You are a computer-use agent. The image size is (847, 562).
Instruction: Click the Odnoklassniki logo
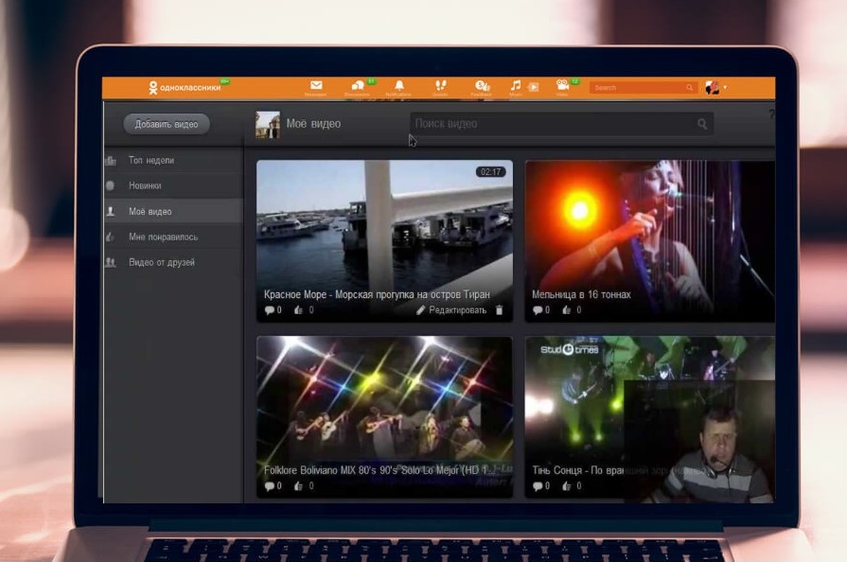pos(185,87)
